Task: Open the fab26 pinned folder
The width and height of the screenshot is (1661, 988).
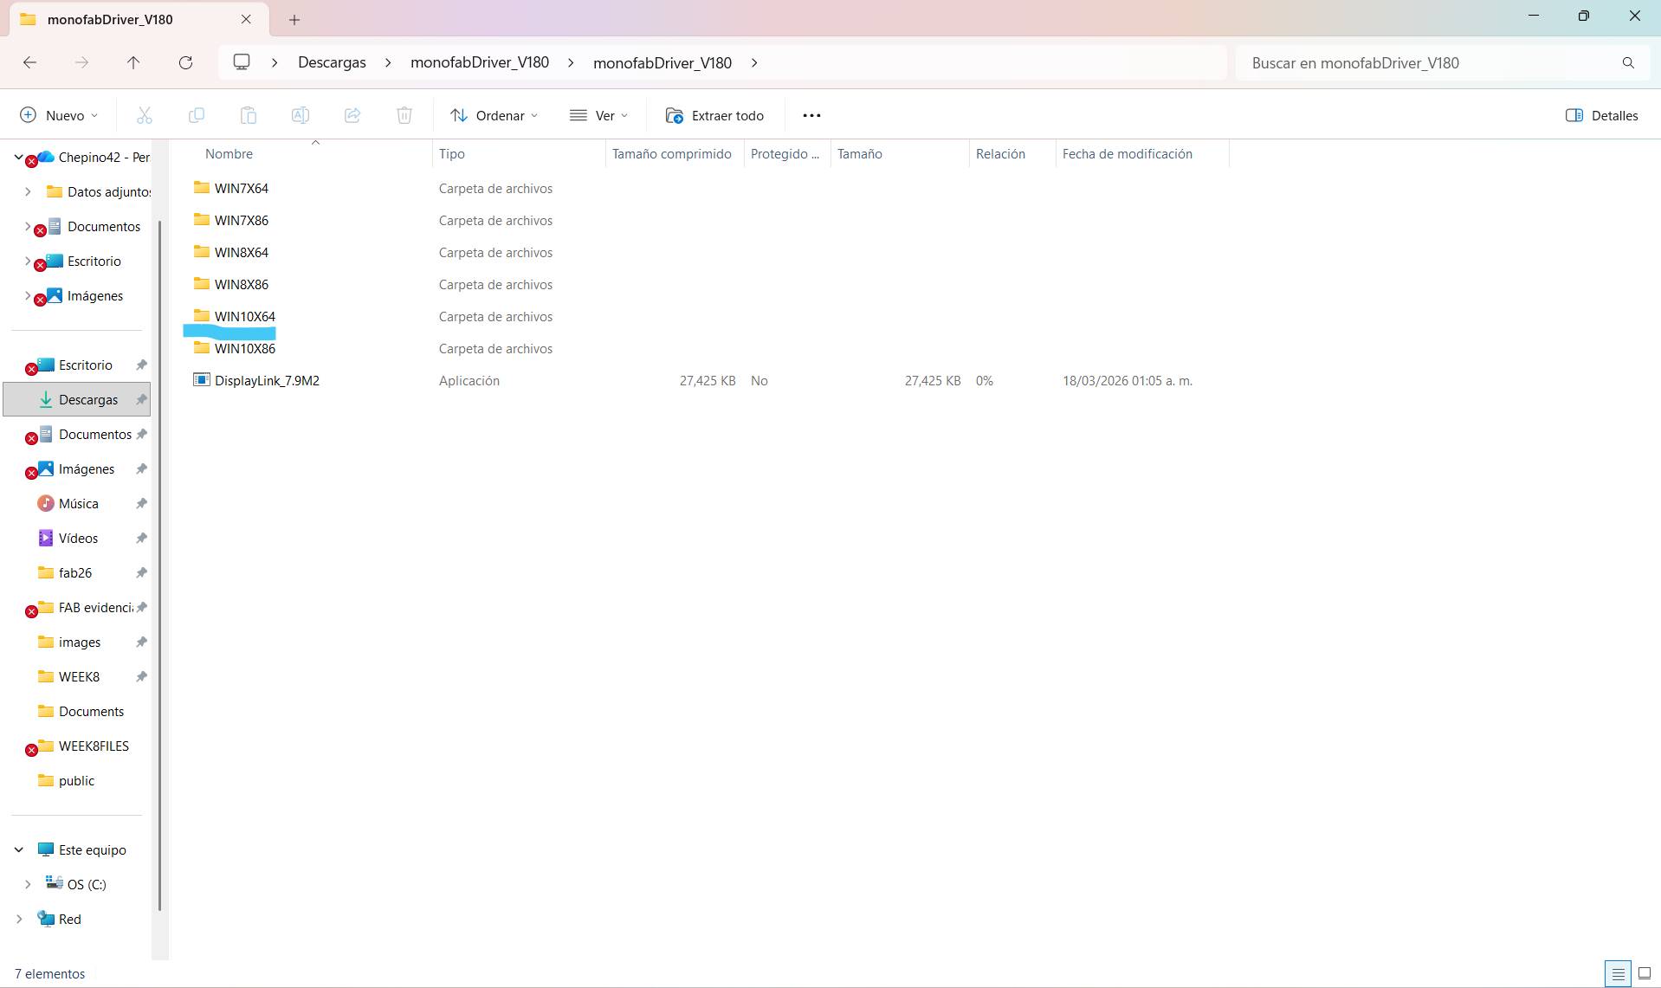Action: point(75,573)
